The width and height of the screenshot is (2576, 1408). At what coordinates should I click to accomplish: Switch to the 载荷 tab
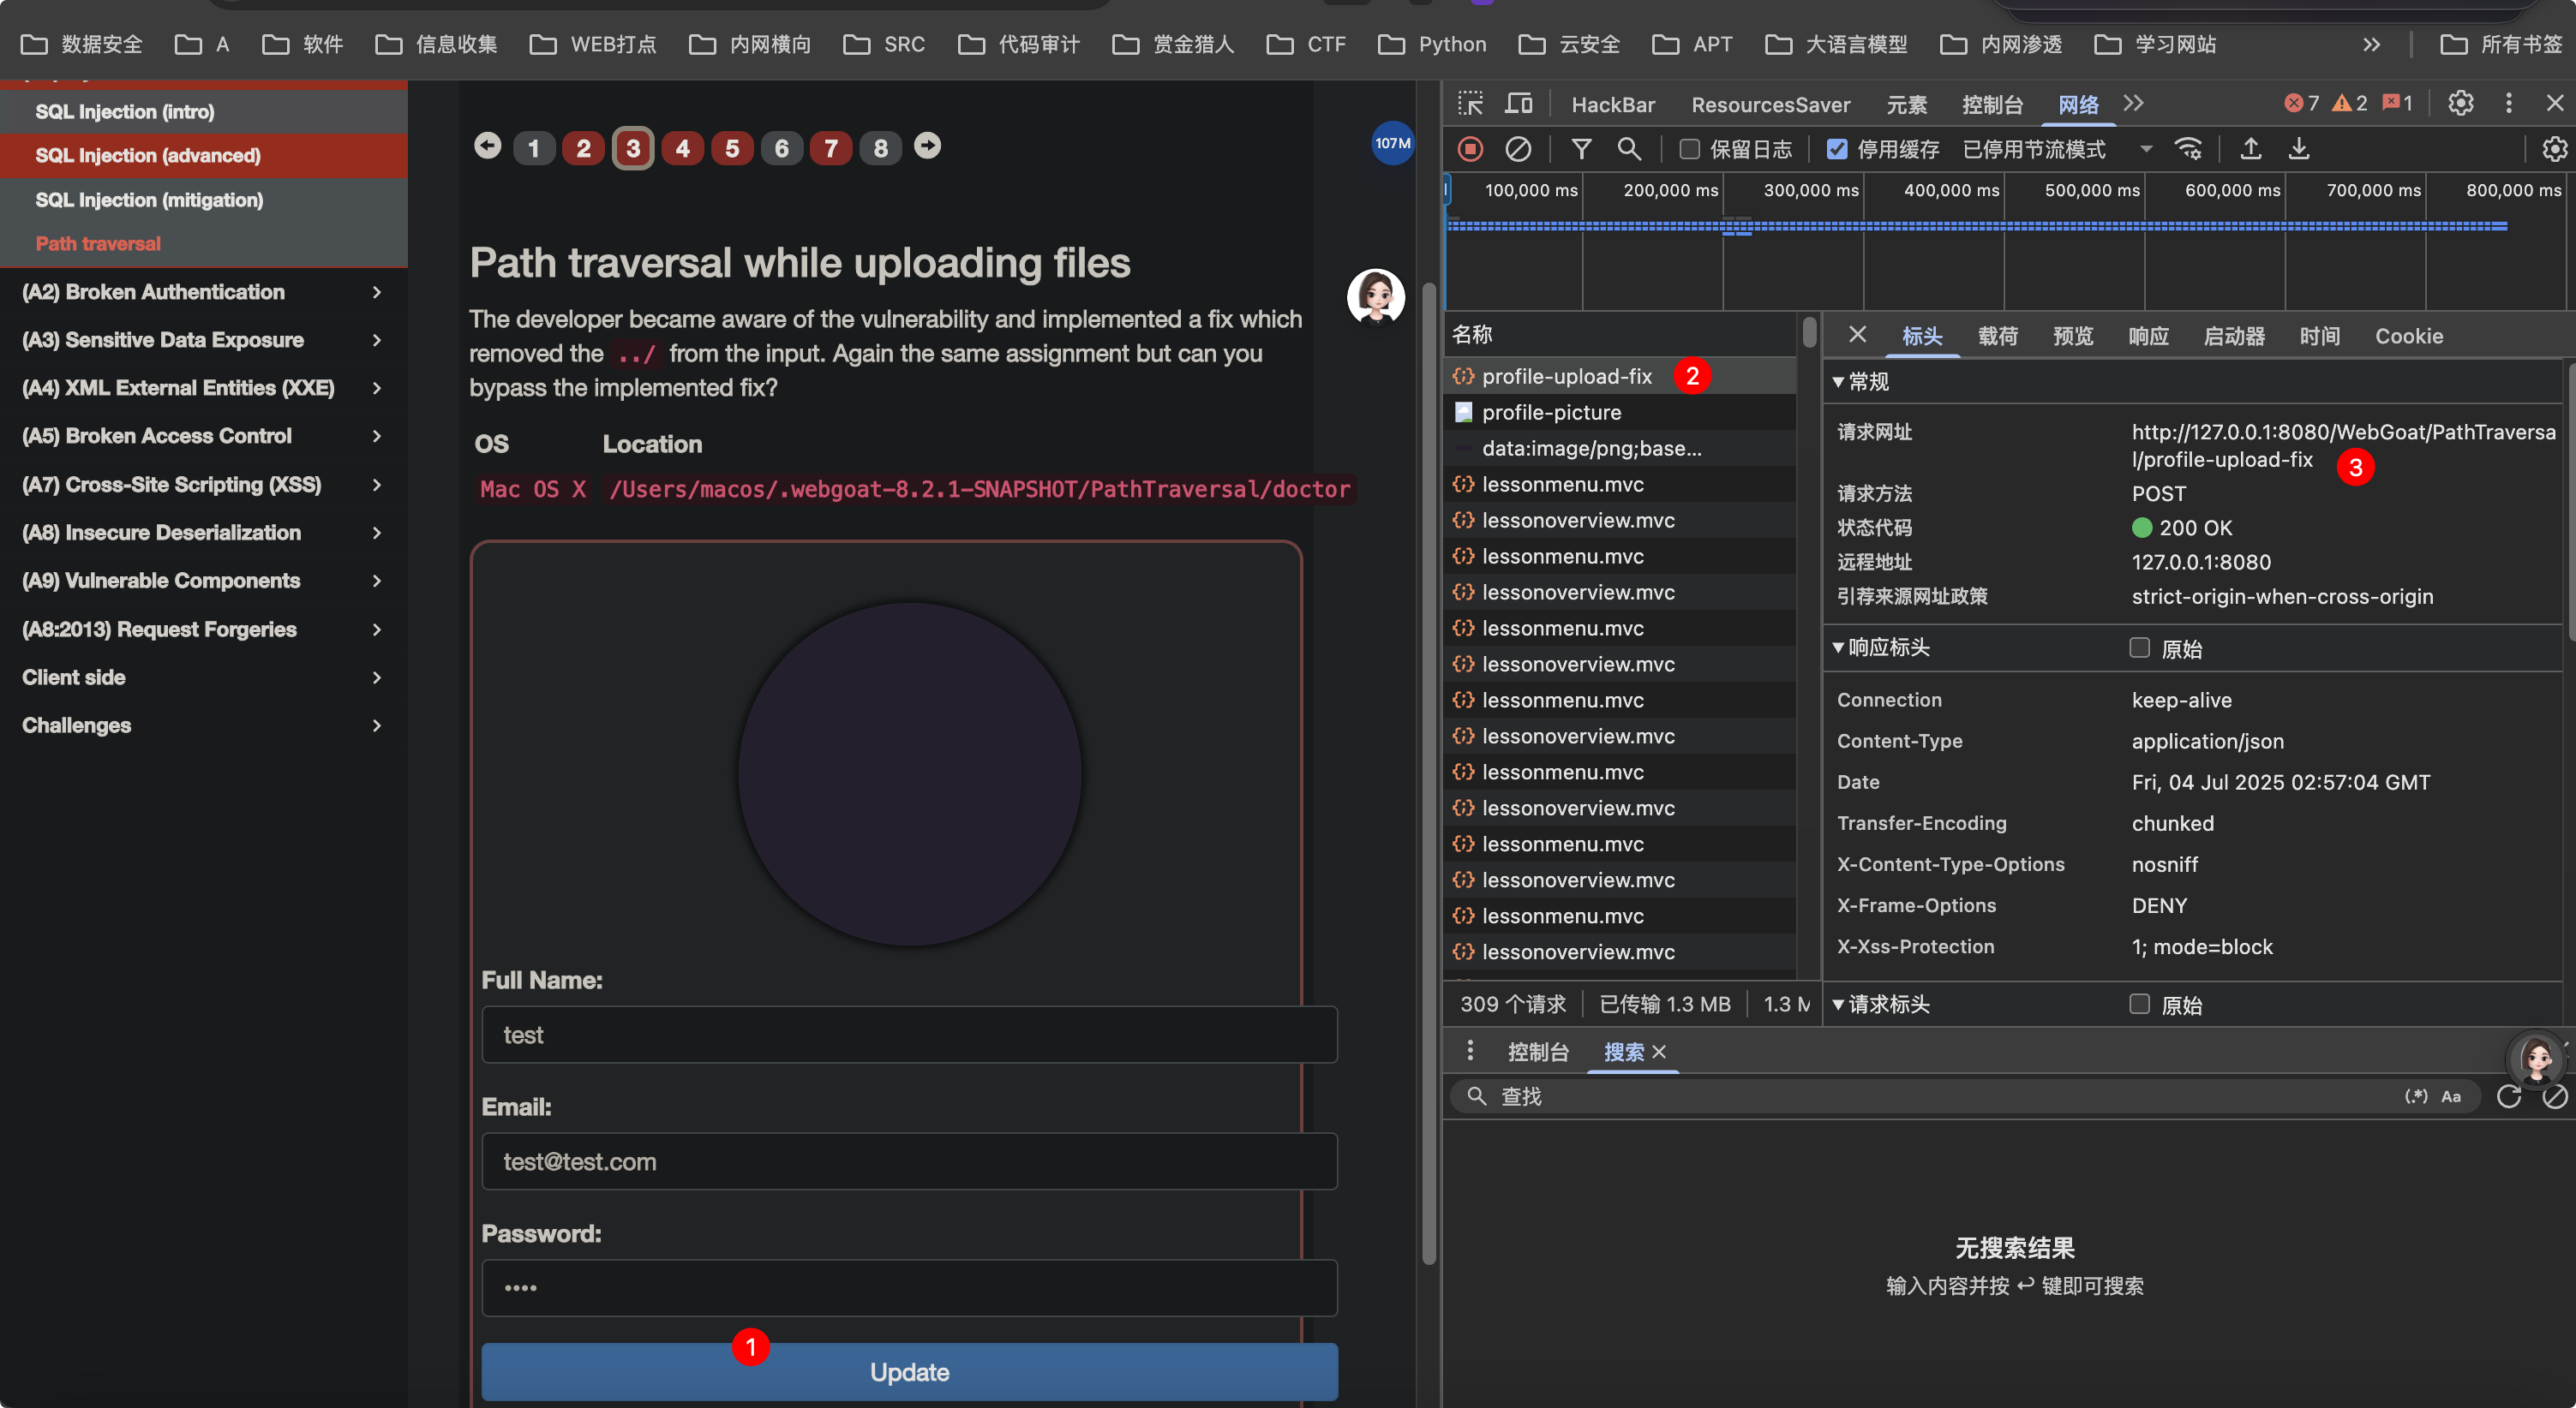pos(1997,336)
